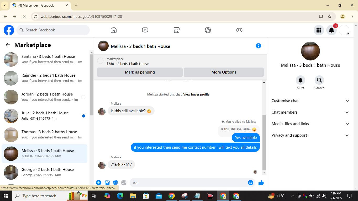This screenshot has width=358, height=201.
Task: Open the tab search dropdown arrow
Action: [4, 5]
